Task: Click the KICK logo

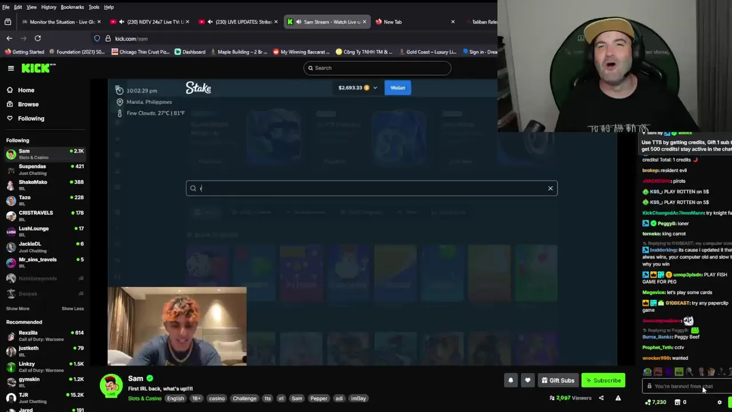Action: (x=38, y=68)
